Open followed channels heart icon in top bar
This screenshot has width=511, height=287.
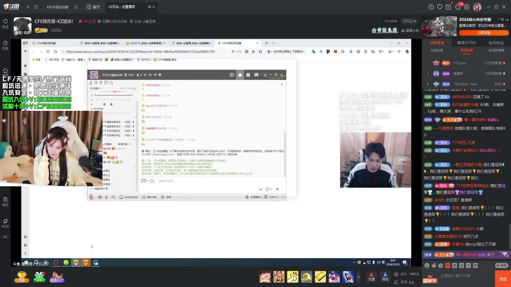click(440, 7)
